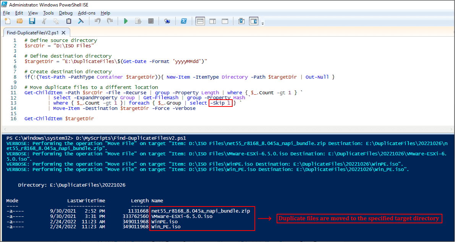The image size is (455, 242).
Task: Open the Add-ons menu
Action: coord(86,13)
